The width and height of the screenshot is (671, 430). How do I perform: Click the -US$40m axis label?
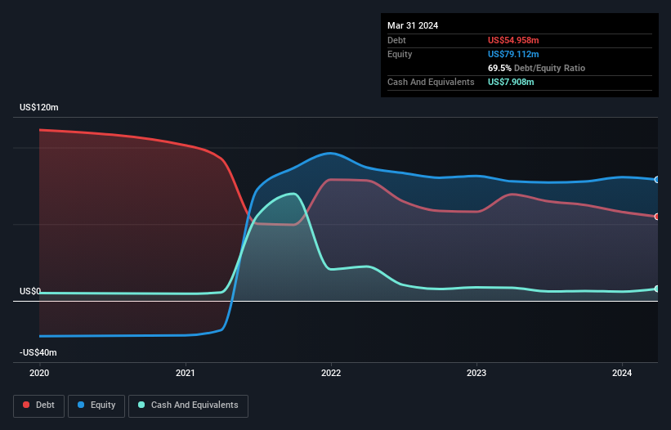(x=38, y=352)
